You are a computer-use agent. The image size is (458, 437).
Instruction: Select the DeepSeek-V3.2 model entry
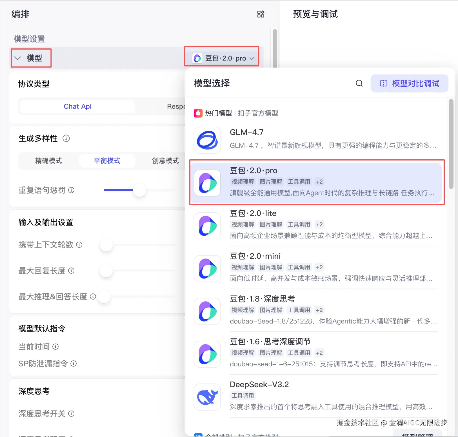[x=316, y=396]
